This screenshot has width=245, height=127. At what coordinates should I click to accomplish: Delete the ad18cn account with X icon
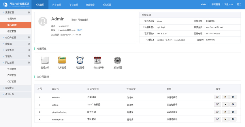coord(225,105)
